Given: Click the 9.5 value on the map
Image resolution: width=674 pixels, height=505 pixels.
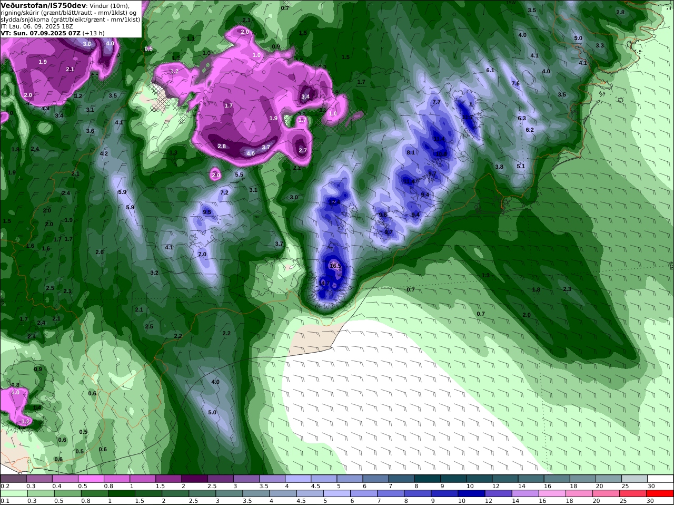Looking at the screenshot, I should coord(207,212).
